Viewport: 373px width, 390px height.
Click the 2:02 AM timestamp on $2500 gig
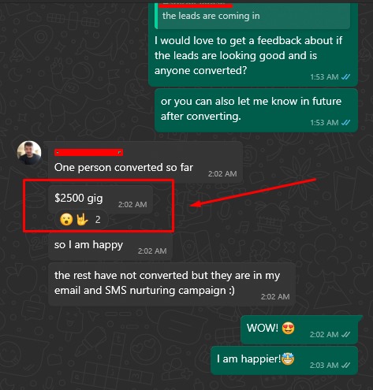click(x=132, y=205)
